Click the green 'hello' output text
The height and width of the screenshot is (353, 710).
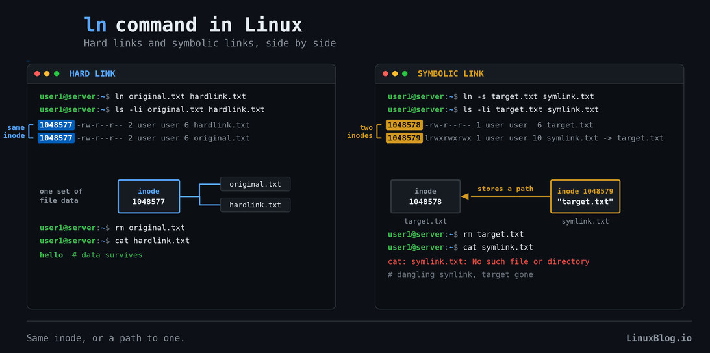[x=51, y=255]
